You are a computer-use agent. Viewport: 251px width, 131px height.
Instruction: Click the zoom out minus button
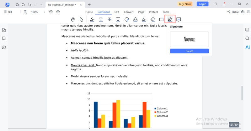click(51, 12)
